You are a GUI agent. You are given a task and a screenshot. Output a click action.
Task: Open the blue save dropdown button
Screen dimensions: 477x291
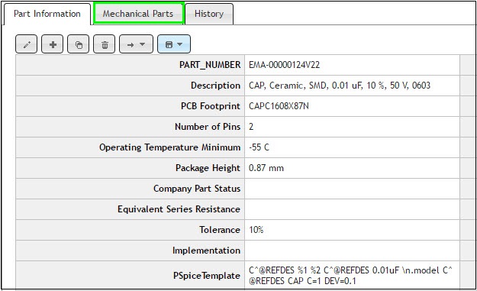tap(174, 44)
